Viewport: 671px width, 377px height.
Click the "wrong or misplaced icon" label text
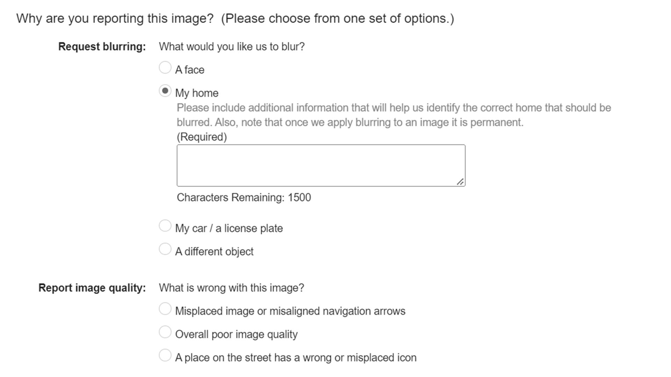pos(296,358)
